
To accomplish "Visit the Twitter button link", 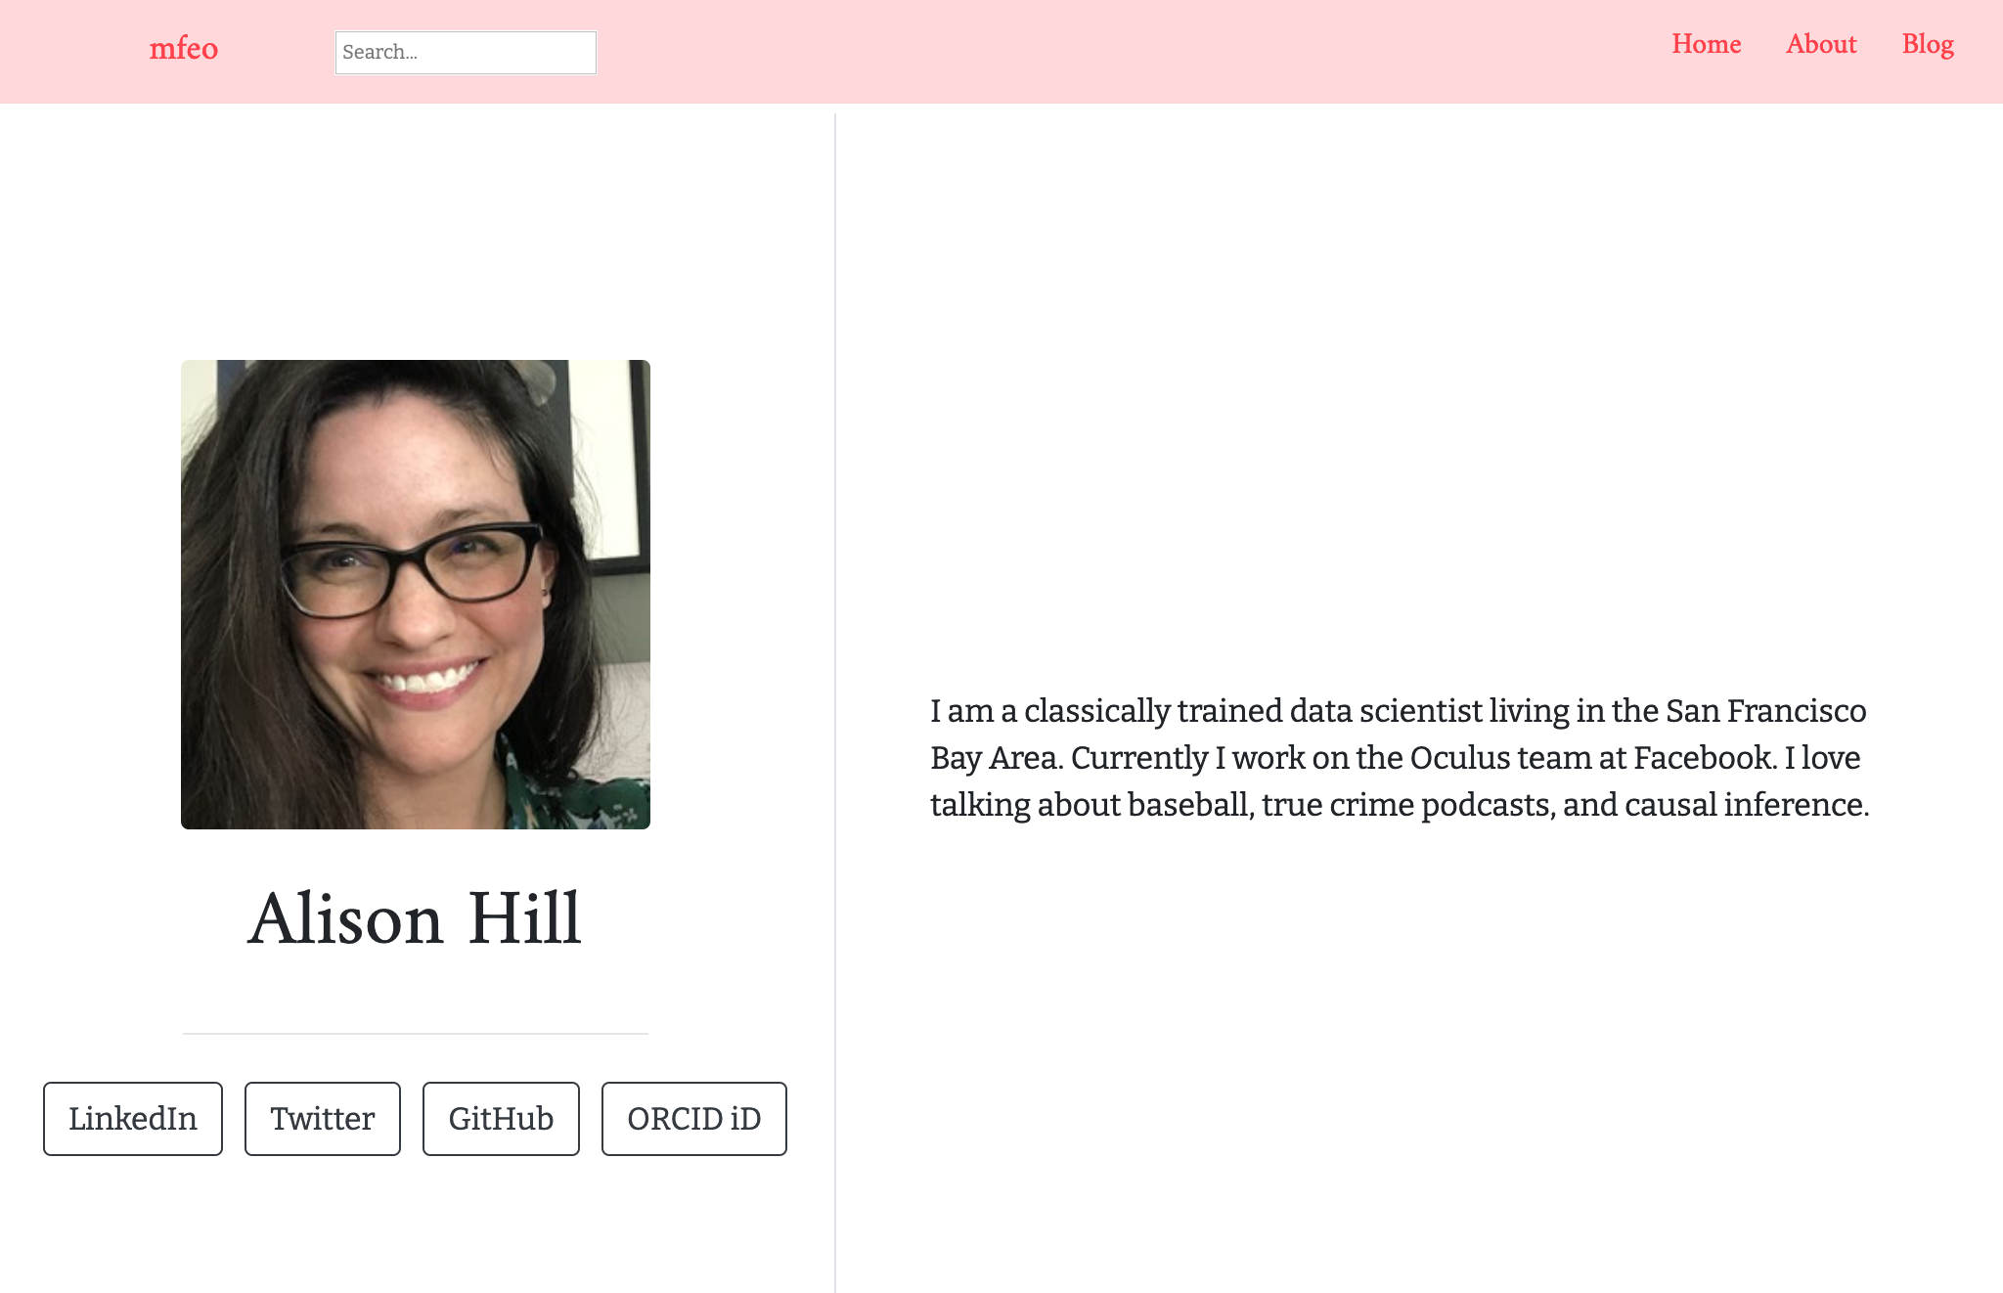I will pos(323,1119).
